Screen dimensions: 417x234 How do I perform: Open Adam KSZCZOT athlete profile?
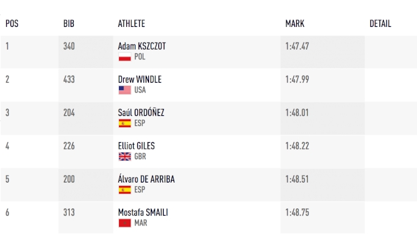pyautogui.click(x=142, y=46)
